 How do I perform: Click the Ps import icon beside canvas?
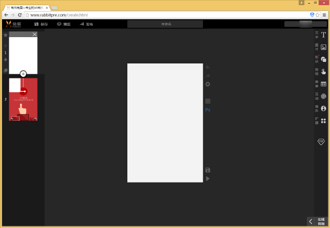point(208,110)
